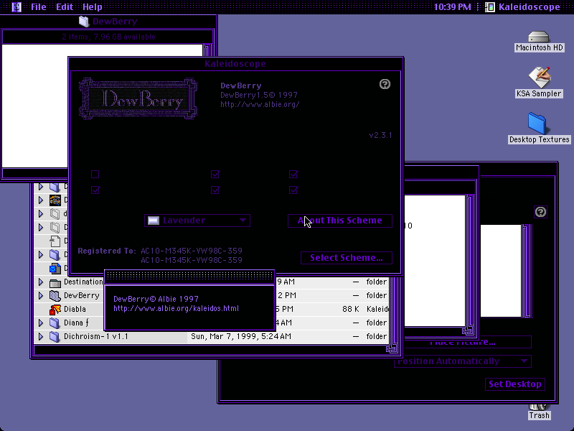
Task: Open the Apple menu icon
Action: tap(17, 7)
